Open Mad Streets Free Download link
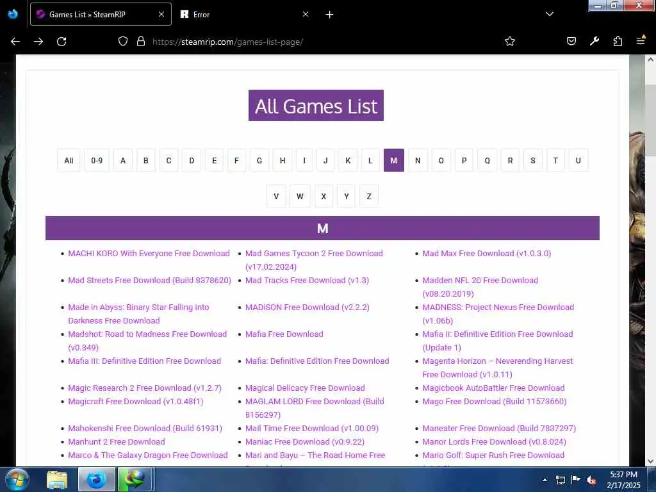This screenshot has width=656, height=492. tap(149, 281)
